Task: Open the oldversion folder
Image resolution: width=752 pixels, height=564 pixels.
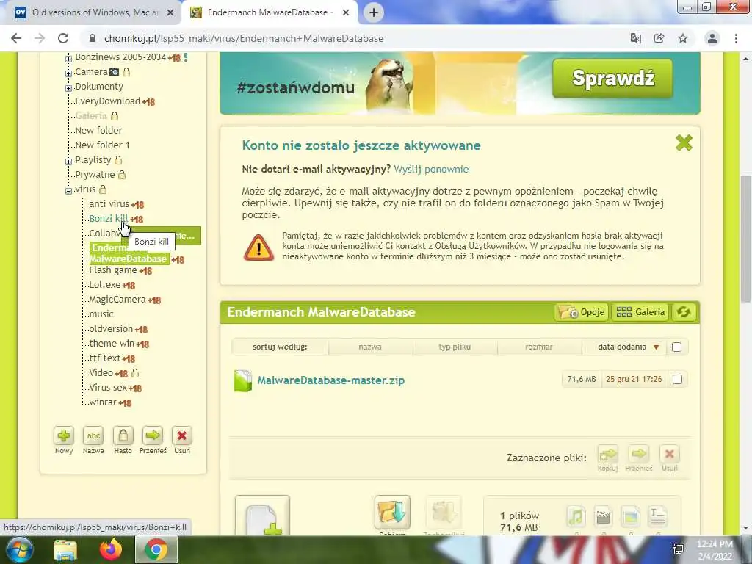Action: [x=111, y=328]
